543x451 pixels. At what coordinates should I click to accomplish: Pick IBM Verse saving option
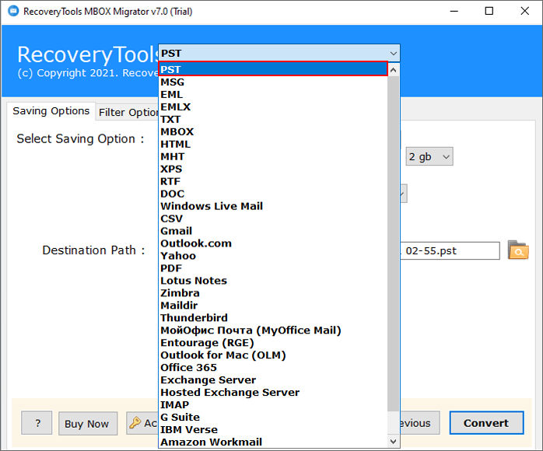(x=273, y=430)
